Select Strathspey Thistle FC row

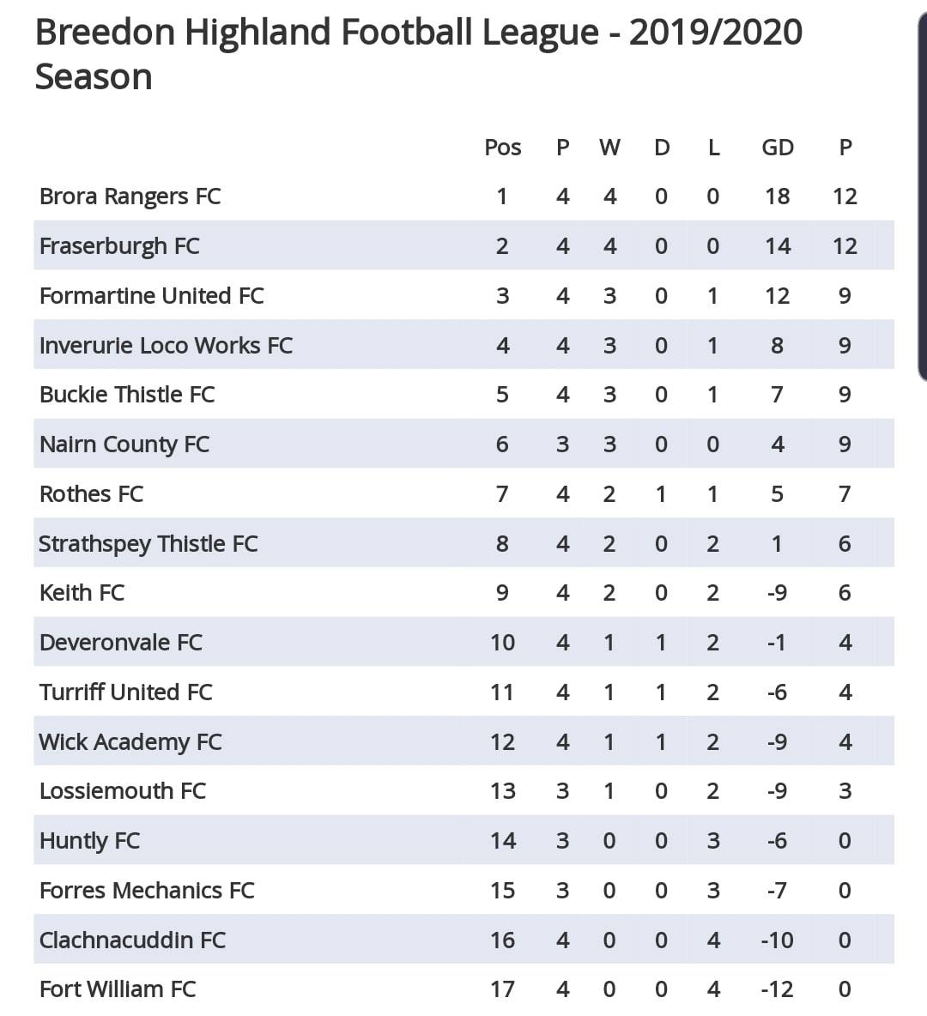[463, 543]
